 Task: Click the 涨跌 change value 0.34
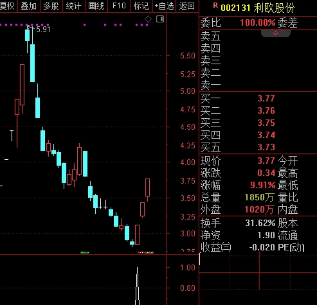(266, 173)
